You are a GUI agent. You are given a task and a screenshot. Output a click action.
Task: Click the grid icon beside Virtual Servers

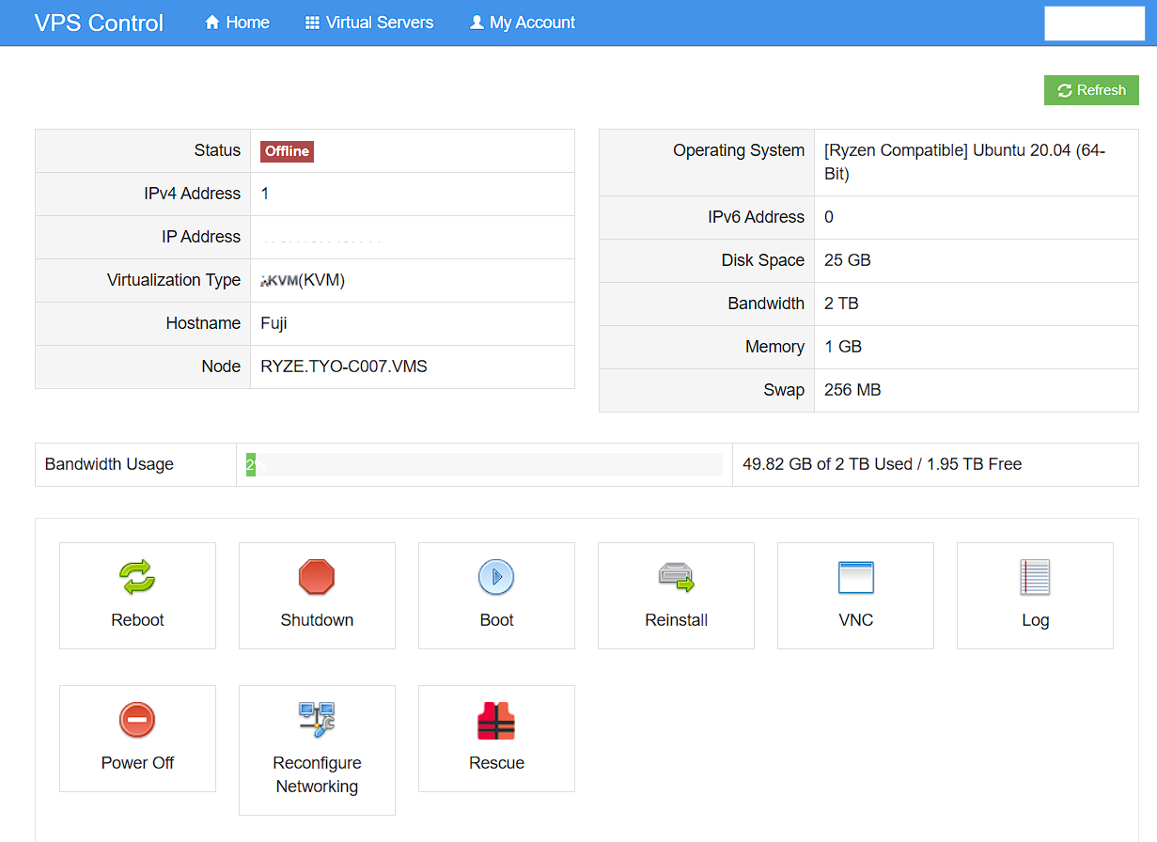tap(313, 23)
